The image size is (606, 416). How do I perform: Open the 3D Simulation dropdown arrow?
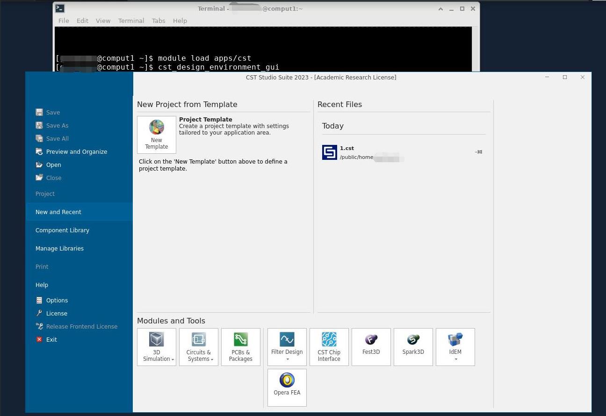click(x=173, y=359)
